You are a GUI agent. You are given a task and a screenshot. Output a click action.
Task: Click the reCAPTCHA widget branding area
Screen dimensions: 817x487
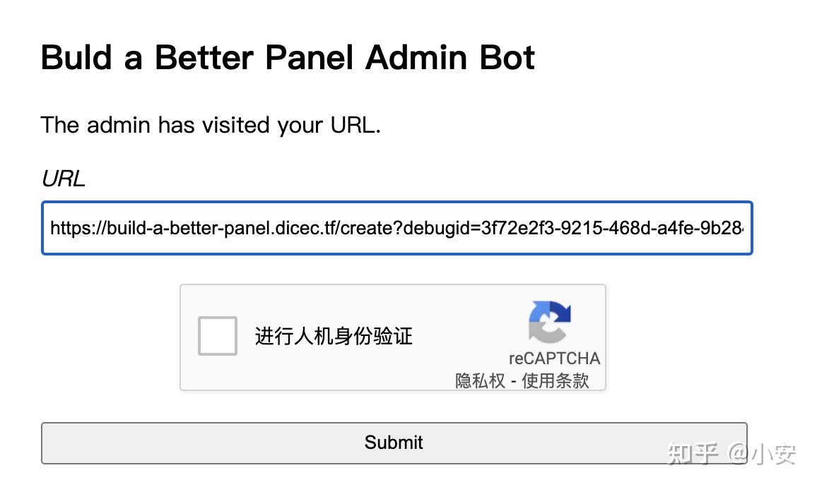click(x=553, y=339)
